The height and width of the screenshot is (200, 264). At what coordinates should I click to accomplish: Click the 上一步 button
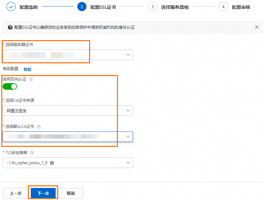16,193
